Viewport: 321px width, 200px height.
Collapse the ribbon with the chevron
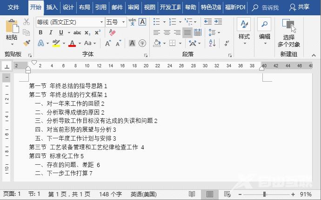pyautogui.click(x=314, y=55)
